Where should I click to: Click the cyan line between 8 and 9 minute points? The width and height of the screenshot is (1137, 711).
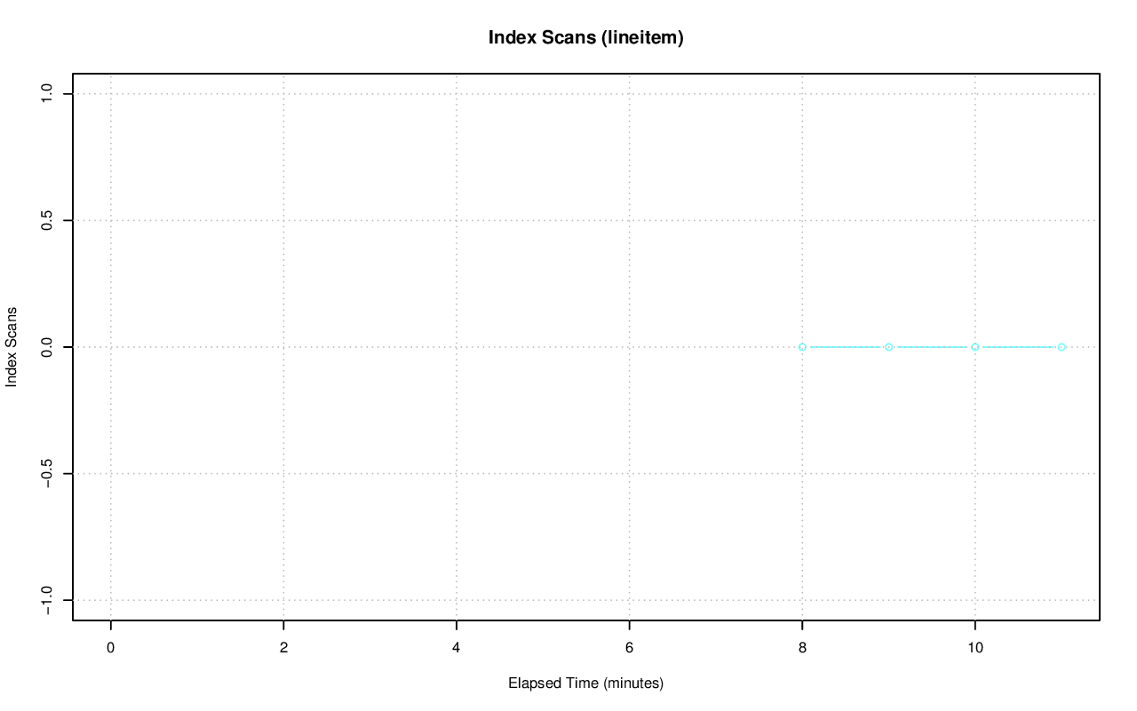(x=845, y=347)
